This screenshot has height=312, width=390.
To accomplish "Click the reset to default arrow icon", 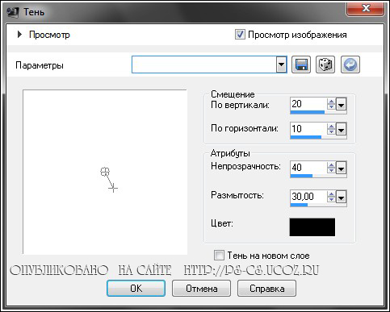I will click(350, 64).
